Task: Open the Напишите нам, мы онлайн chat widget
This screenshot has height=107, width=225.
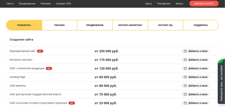Action: point(221,81)
